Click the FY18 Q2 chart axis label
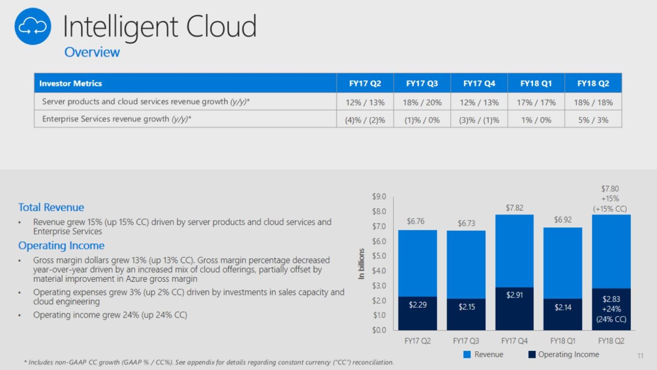Image resolution: width=657 pixels, height=370 pixels. coord(611,341)
